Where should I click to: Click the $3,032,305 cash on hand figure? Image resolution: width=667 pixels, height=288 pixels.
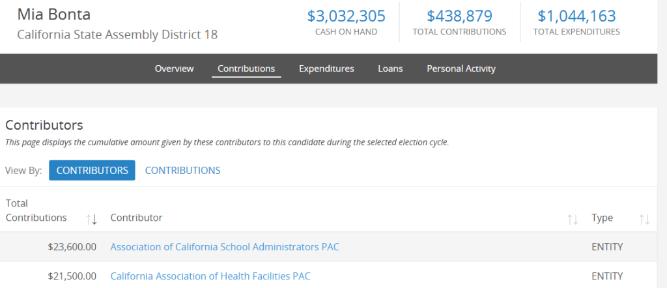(346, 16)
